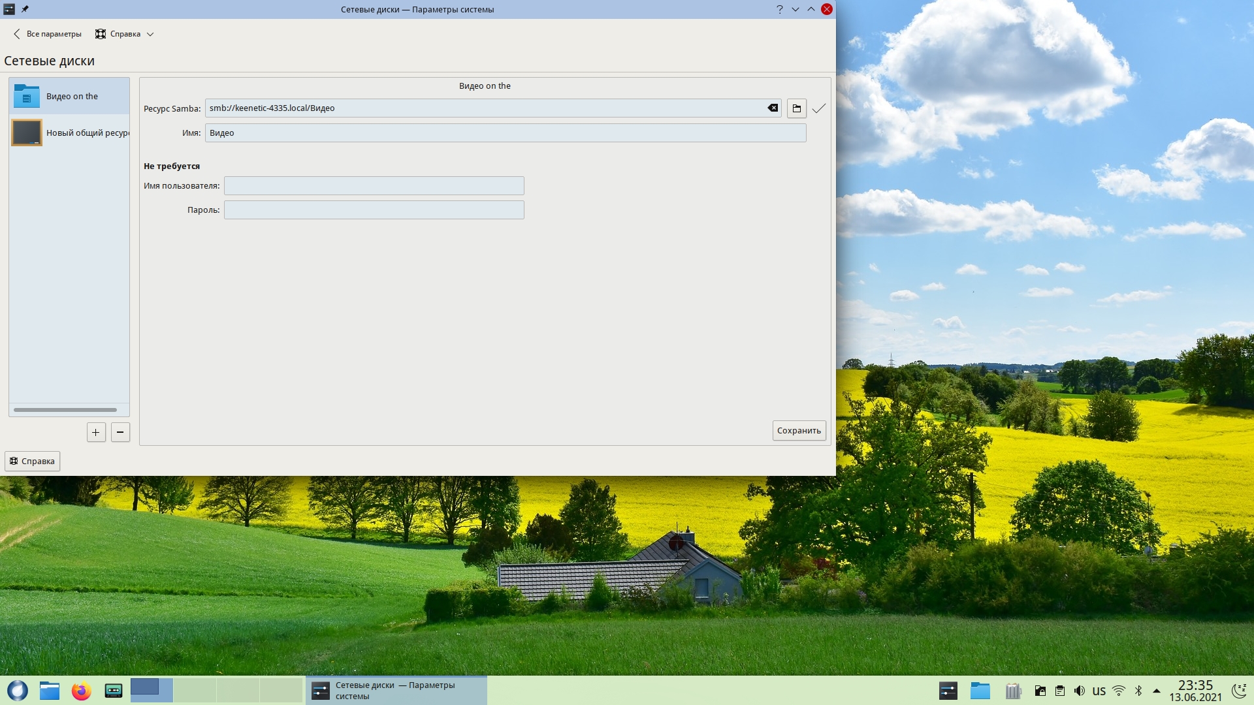Open the application launcher menu
Screen dimensions: 1254x705
pos(18,691)
